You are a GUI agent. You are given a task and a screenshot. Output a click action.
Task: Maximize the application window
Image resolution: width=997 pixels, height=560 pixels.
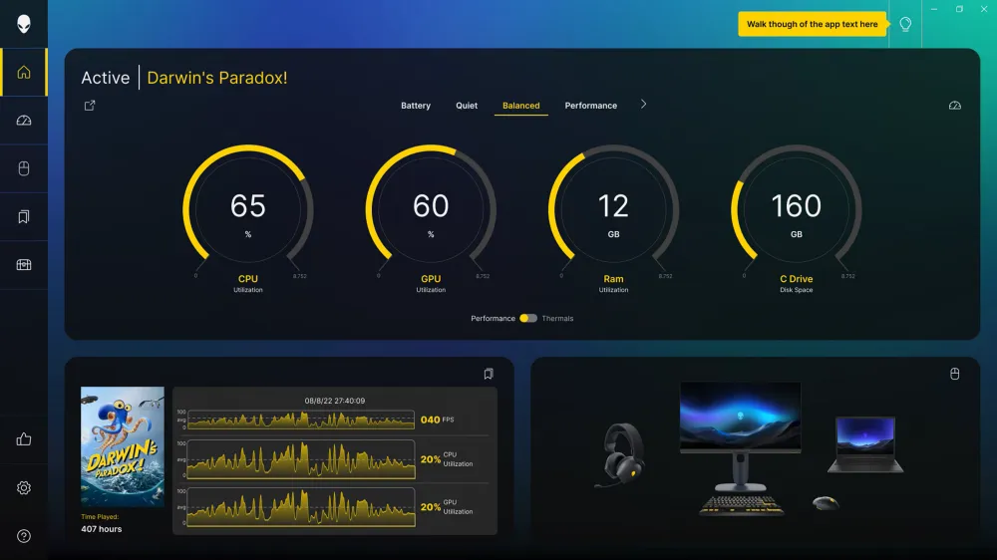pyautogui.click(x=959, y=9)
